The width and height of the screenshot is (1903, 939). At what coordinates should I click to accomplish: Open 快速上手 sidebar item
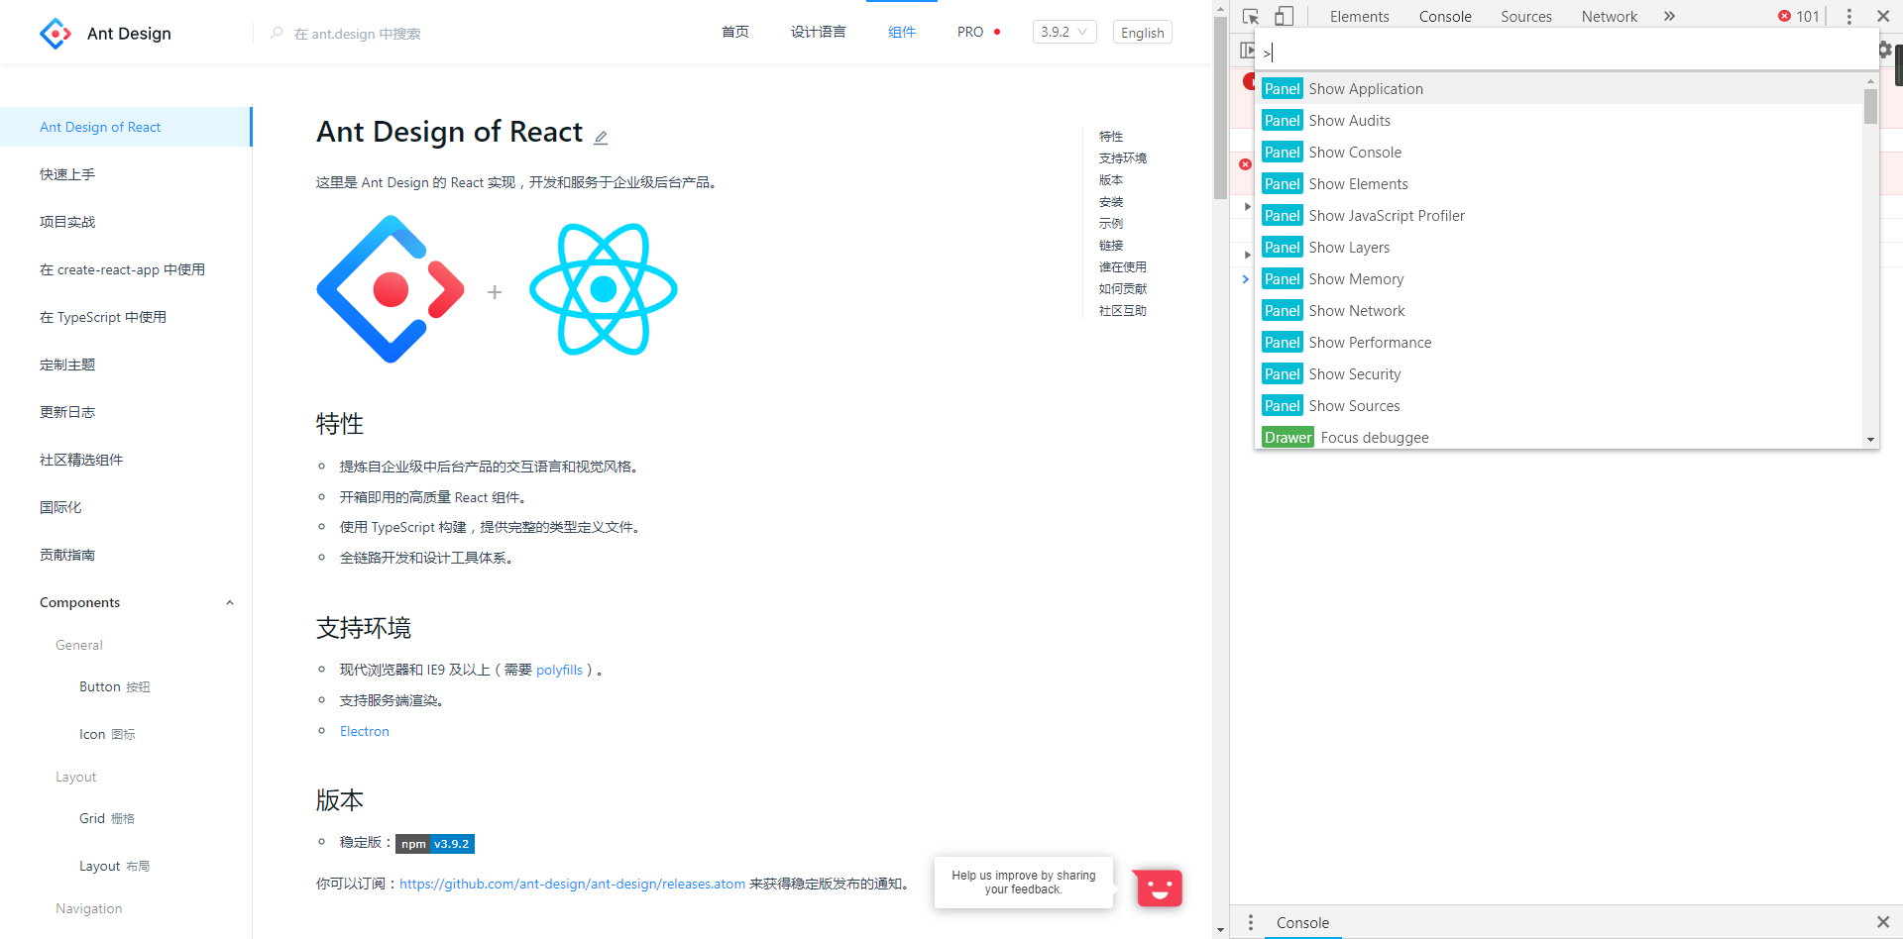pos(126,174)
